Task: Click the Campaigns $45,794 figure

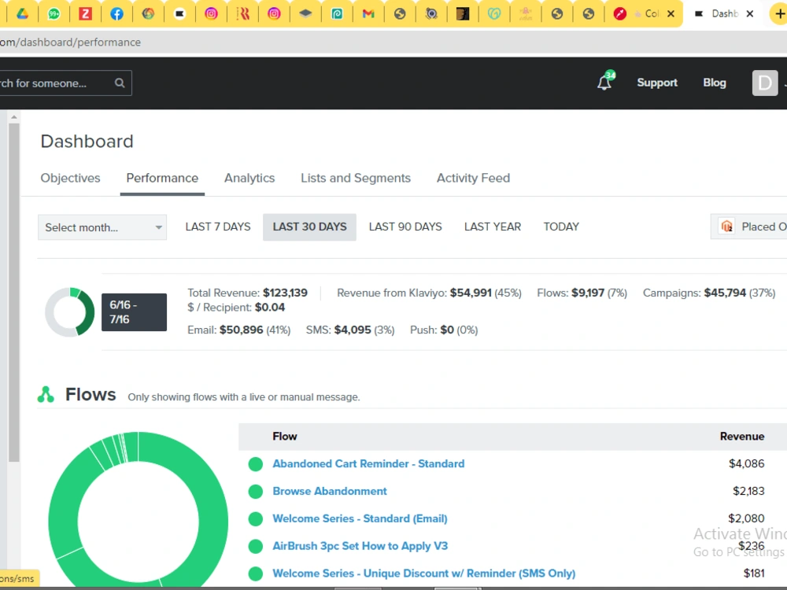Action: pos(725,293)
